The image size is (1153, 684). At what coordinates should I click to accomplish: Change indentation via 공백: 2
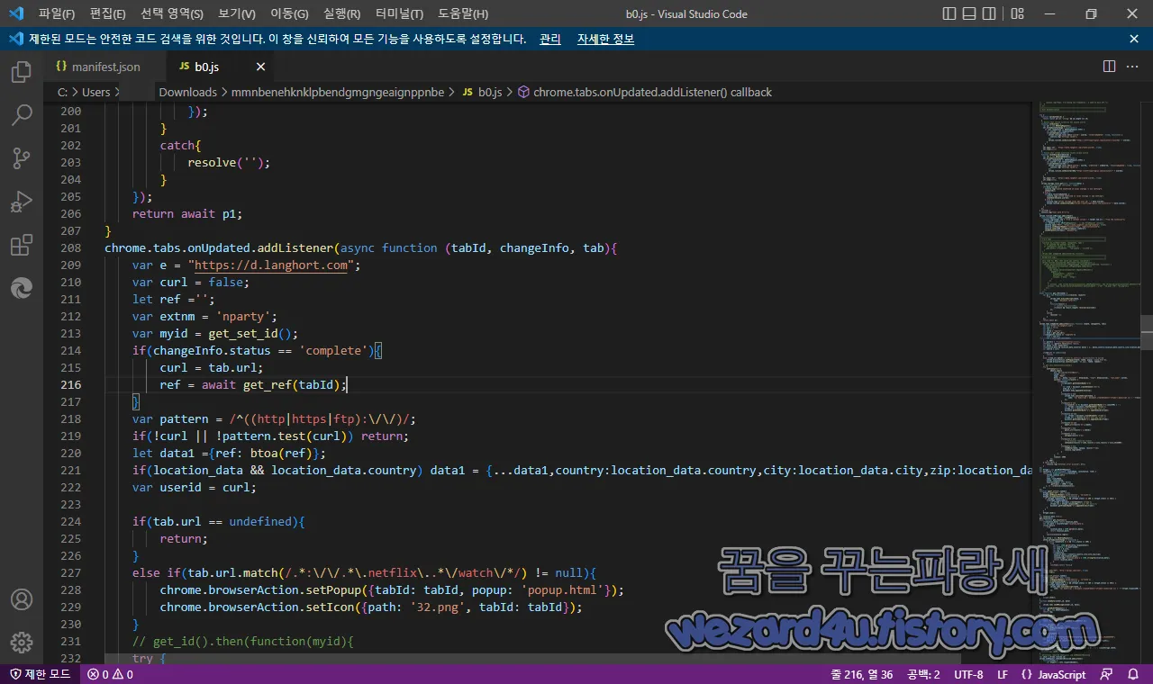pyautogui.click(x=923, y=674)
